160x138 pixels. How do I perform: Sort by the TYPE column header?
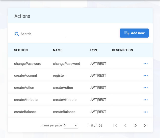tap(94, 50)
